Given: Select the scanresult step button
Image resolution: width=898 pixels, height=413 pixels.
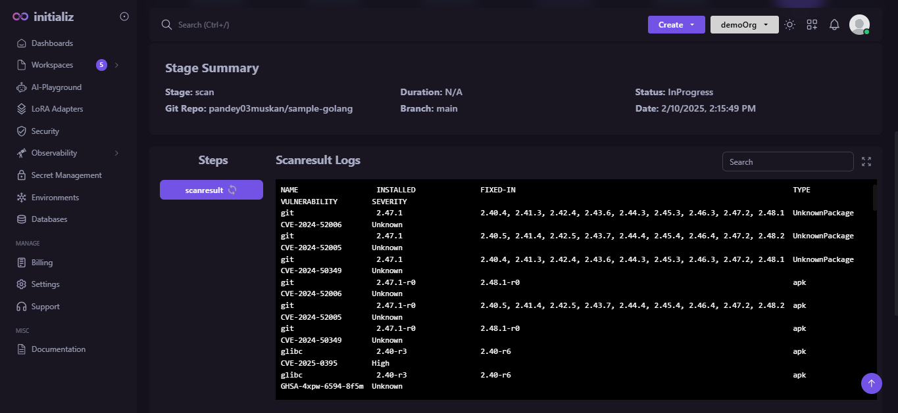Looking at the screenshot, I should tap(211, 190).
